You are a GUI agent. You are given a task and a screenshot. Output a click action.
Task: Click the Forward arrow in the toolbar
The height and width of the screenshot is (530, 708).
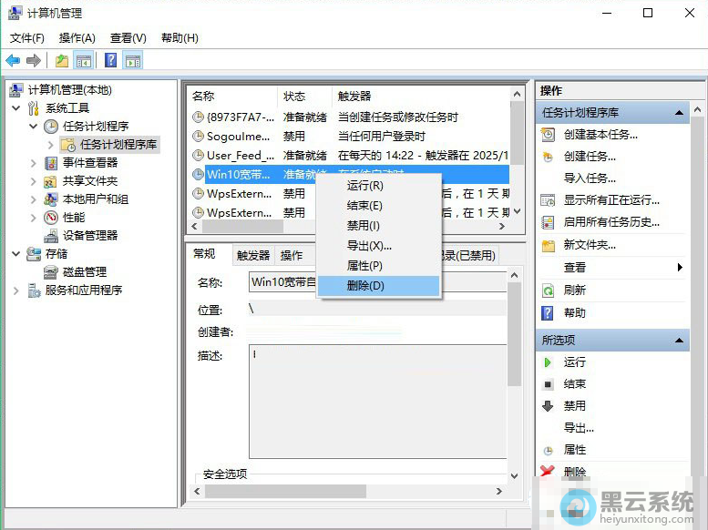[34, 61]
